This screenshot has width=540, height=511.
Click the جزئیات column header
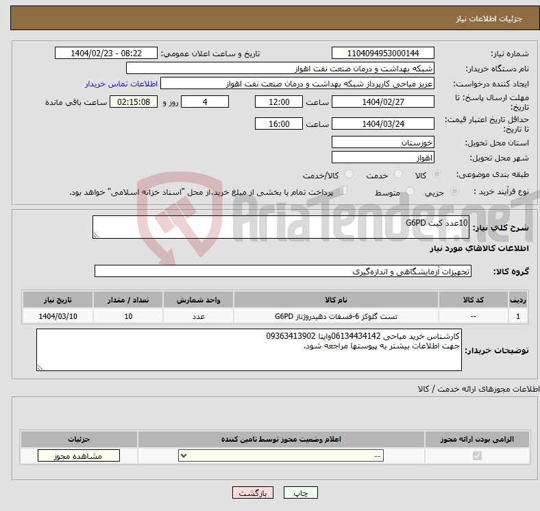79,439
